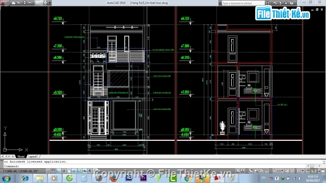Screen dimensions: 326x183
Task: Save the drawing with the disk icon
Action: pos(24,3)
